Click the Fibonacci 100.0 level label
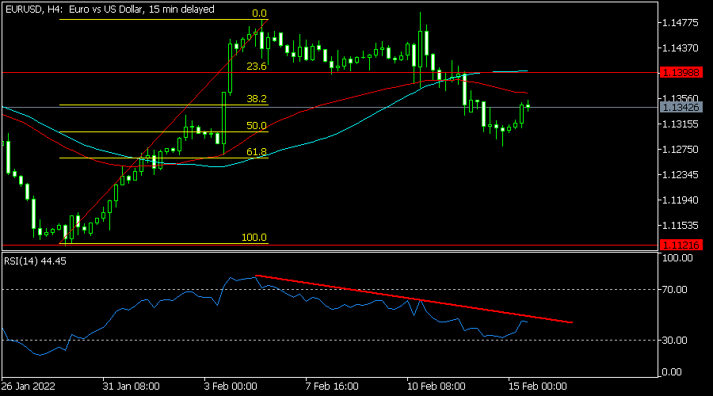Screen dimensions: 713x396 (x=254, y=238)
